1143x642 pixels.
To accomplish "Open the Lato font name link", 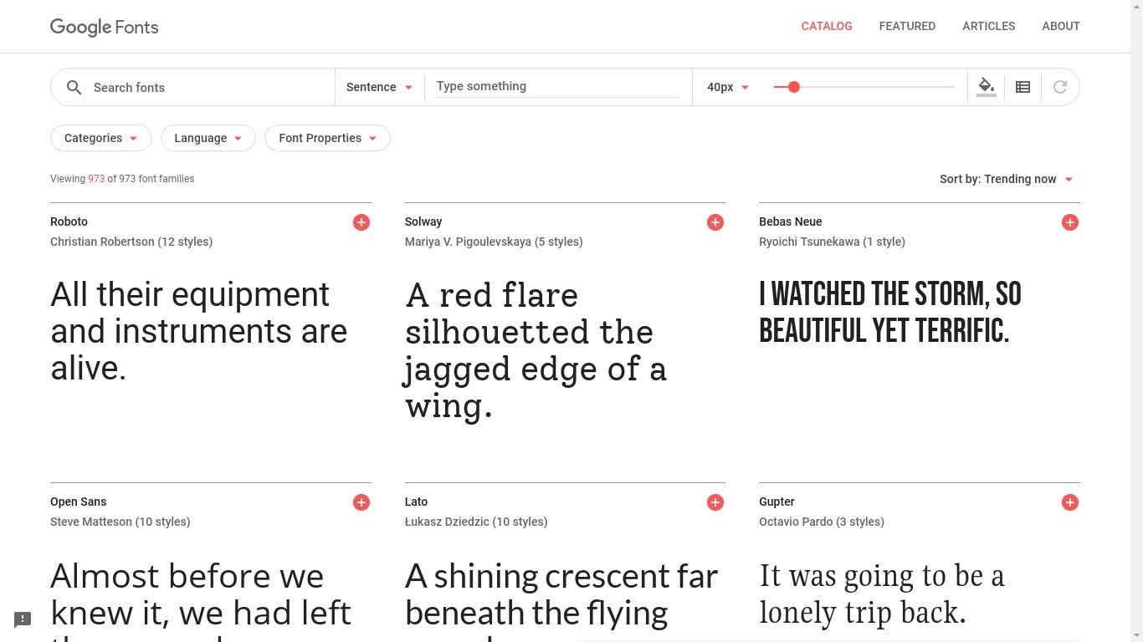I will [x=416, y=502].
